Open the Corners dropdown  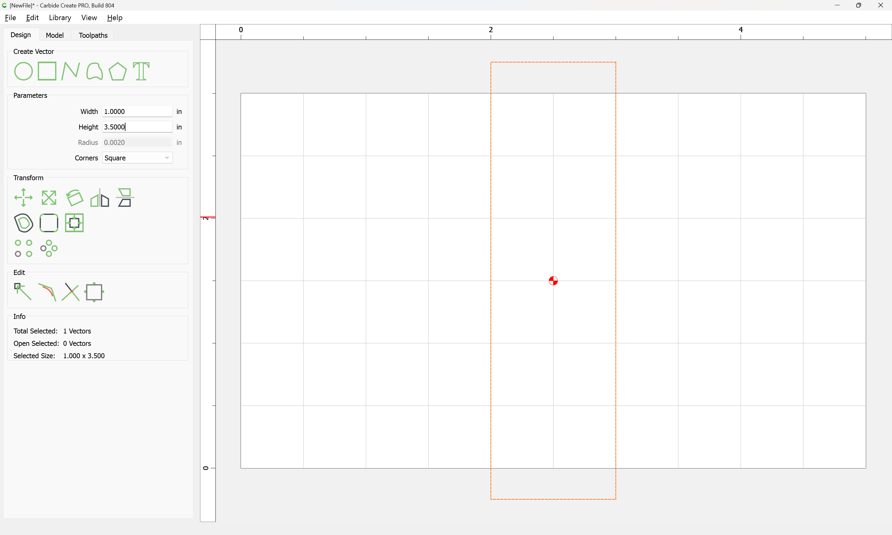pyautogui.click(x=137, y=158)
